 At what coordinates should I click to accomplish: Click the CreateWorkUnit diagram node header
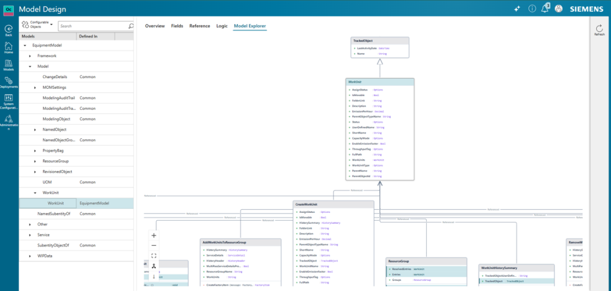pyautogui.click(x=334, y=205)
